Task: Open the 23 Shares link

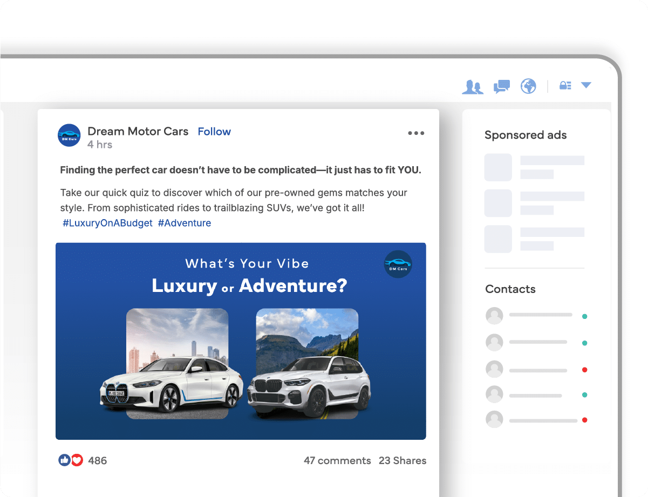Action: point(403,461)
